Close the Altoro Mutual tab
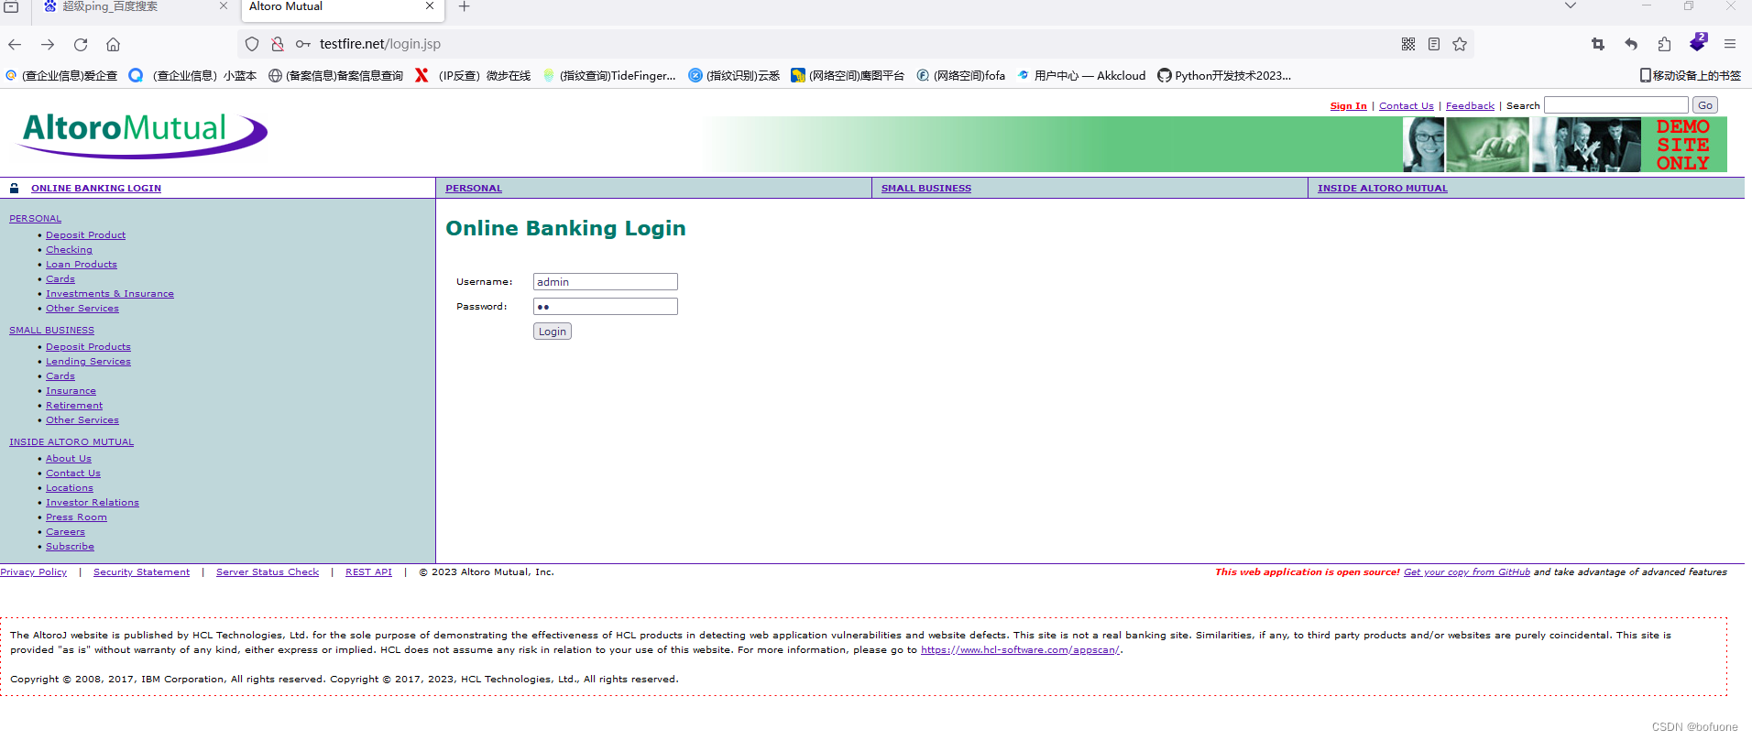Screen dimensions: 1752x740 pyautogui.click(x=430, y=6)
